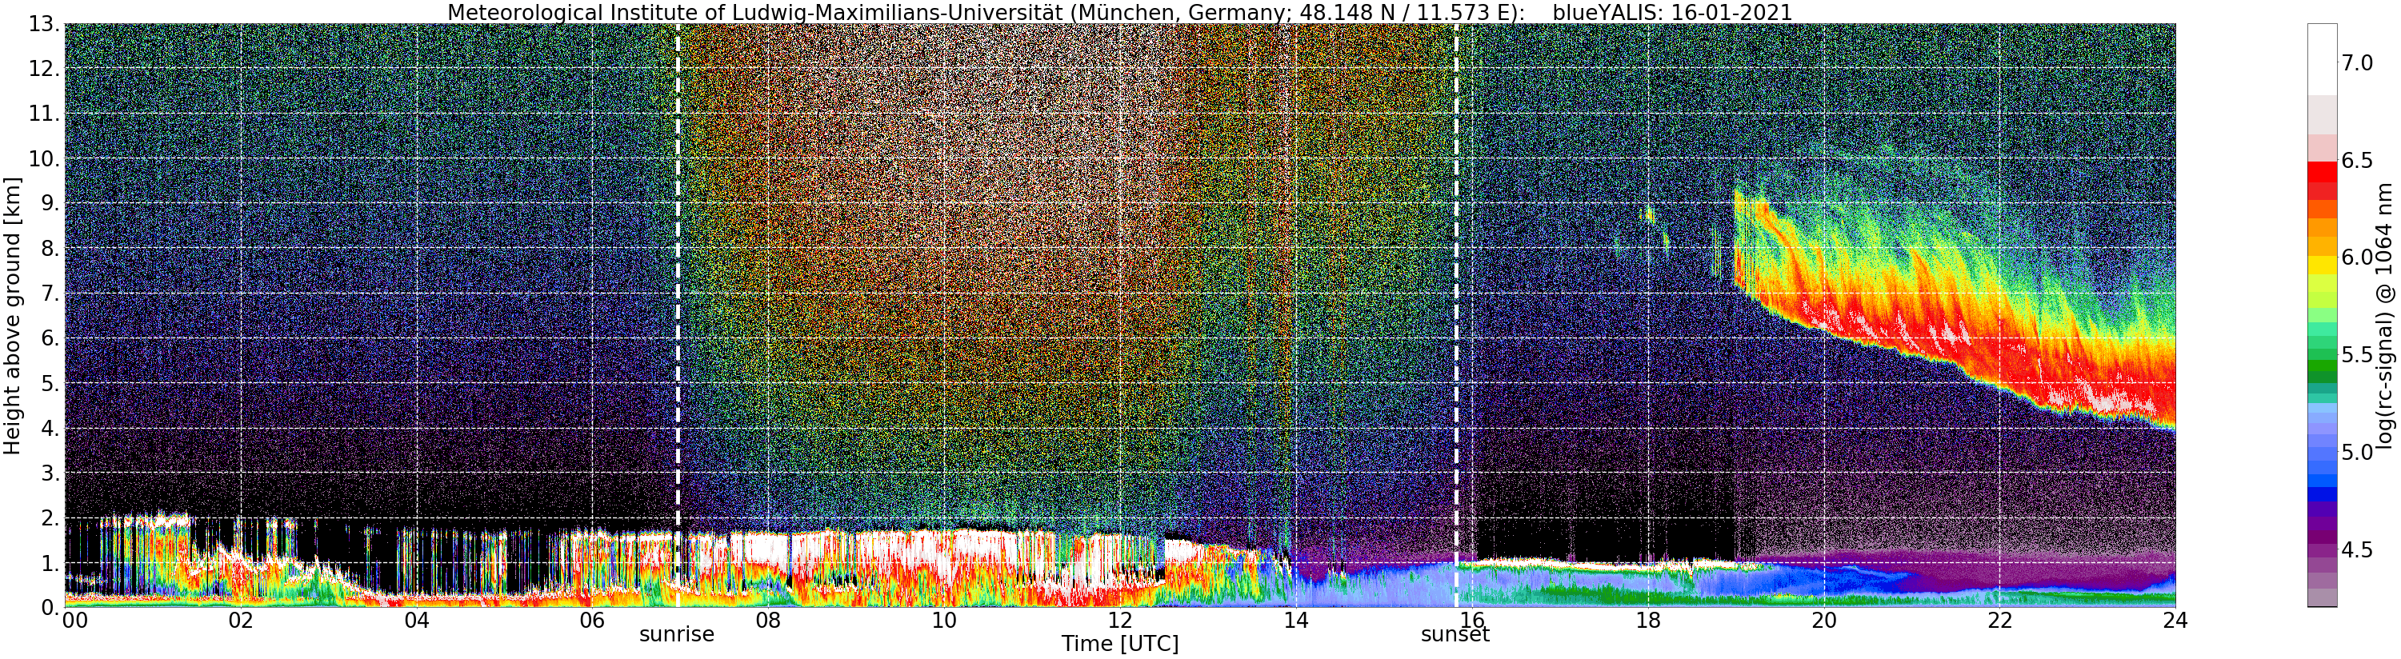Click the height axis tick '13.'
Image resolution: width=2401 pixels, height=659 pixels.
coord(45,24)
